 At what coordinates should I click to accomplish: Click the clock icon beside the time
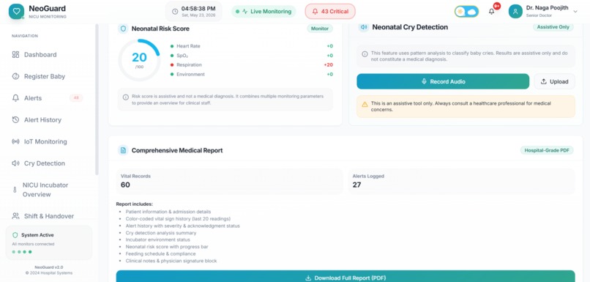[x=175, y=12]
